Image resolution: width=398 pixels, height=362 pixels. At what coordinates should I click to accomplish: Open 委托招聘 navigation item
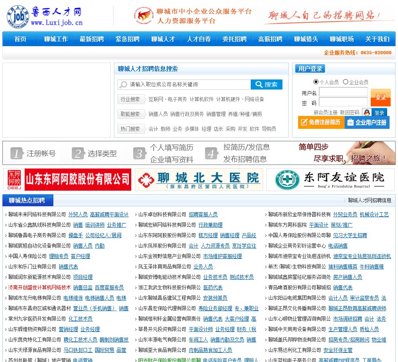(x=235, y=39)
